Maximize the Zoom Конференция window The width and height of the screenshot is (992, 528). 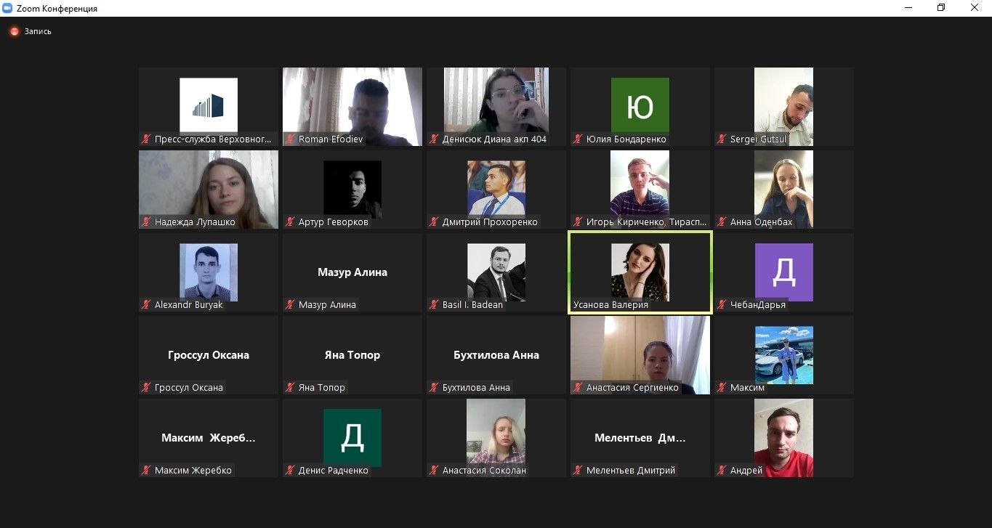click(x=941, y=8)
